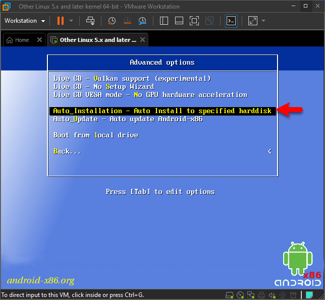
Task: Toggle the library sidebar panel icon
Action: coord(164,21)
